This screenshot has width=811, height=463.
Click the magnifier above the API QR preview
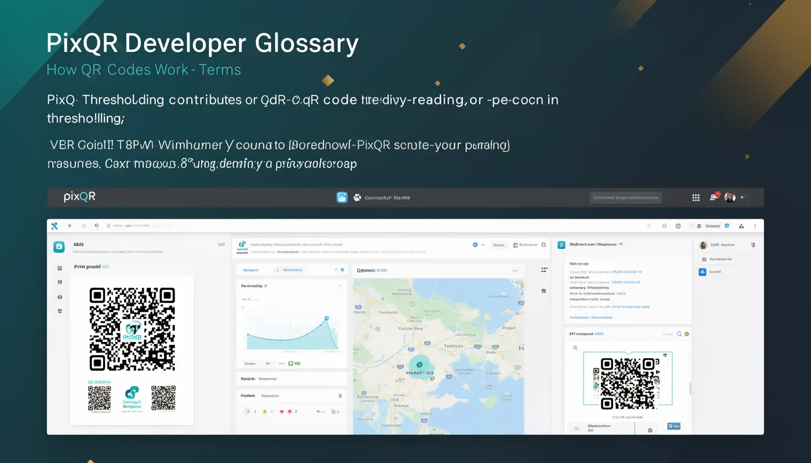pyautogui.click(x=575, y=348)
